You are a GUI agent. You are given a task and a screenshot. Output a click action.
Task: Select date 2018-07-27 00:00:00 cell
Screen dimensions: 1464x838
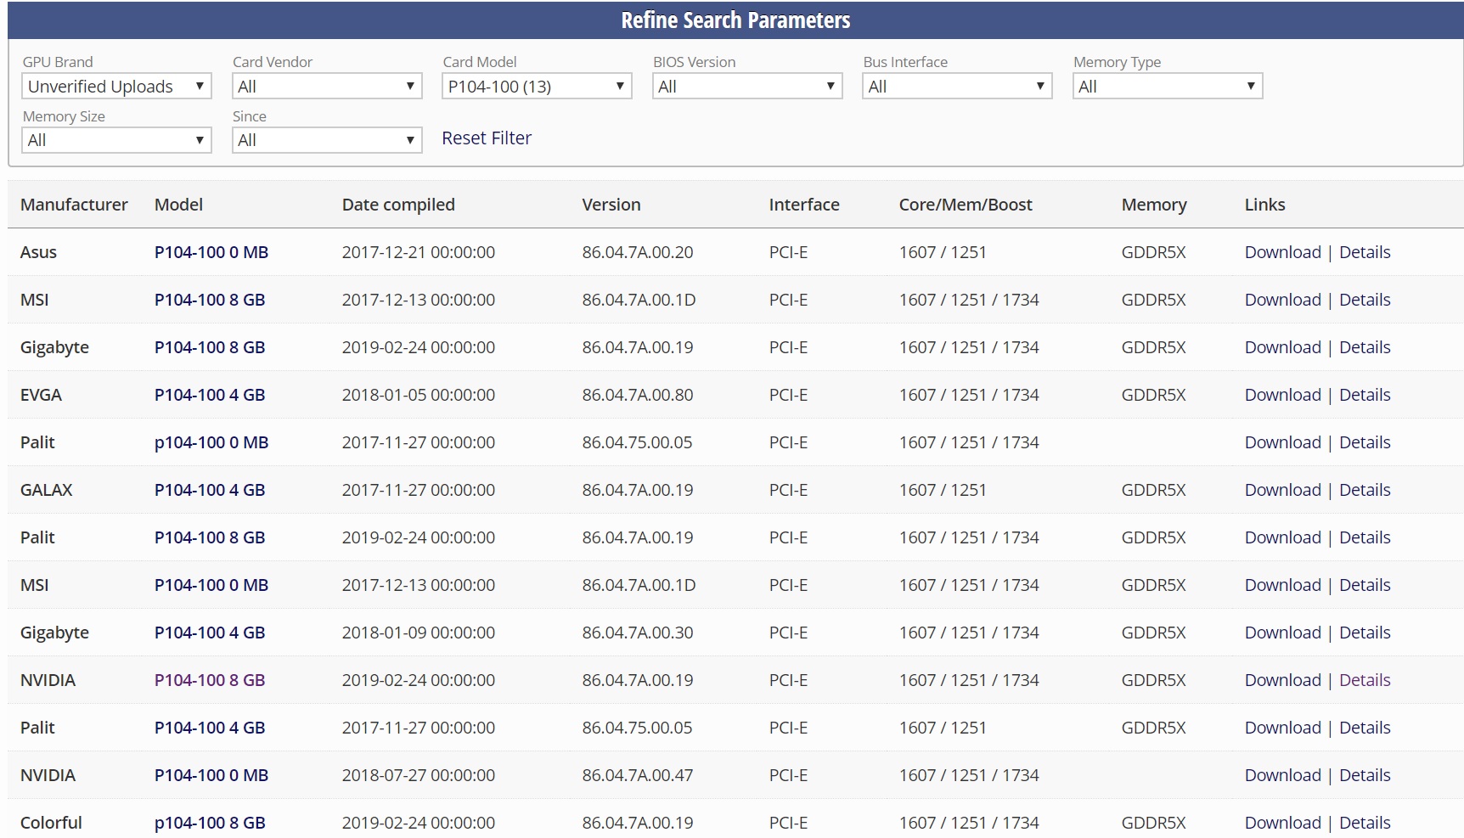419,775
